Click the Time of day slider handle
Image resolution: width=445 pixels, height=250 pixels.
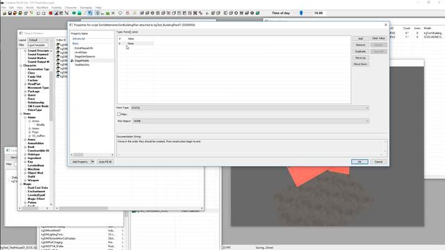click(x=301, y=13)
